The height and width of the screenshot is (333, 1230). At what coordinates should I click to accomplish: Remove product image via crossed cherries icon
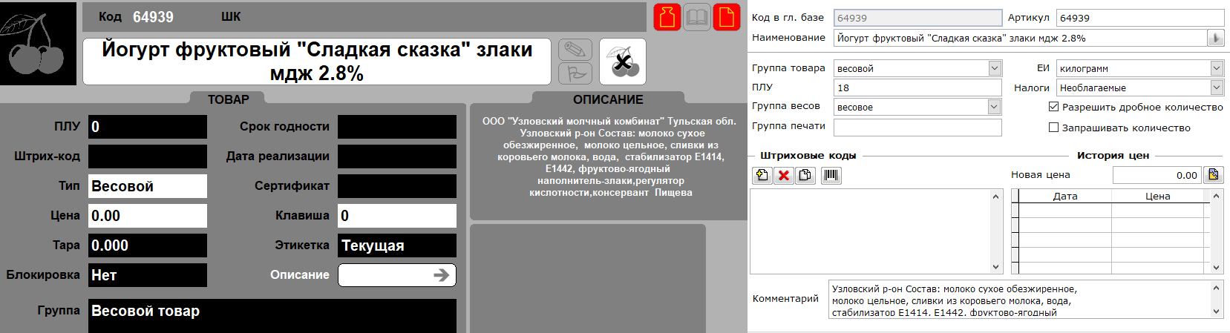click(623, 62)
